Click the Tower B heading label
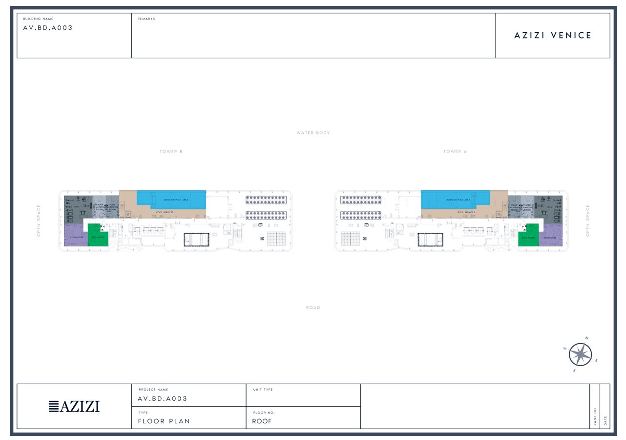 171,152
